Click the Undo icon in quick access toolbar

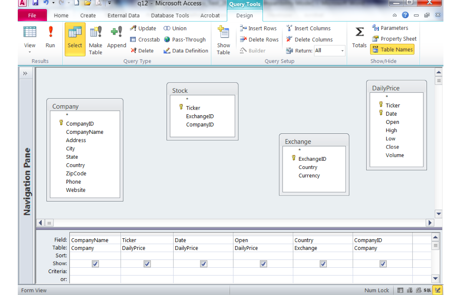[x=46, y=3]
